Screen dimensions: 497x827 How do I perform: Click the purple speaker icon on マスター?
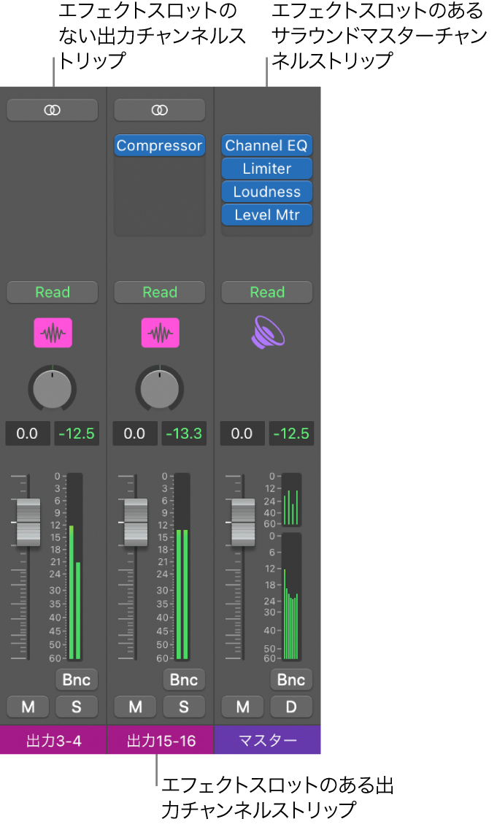coord(268,332)
